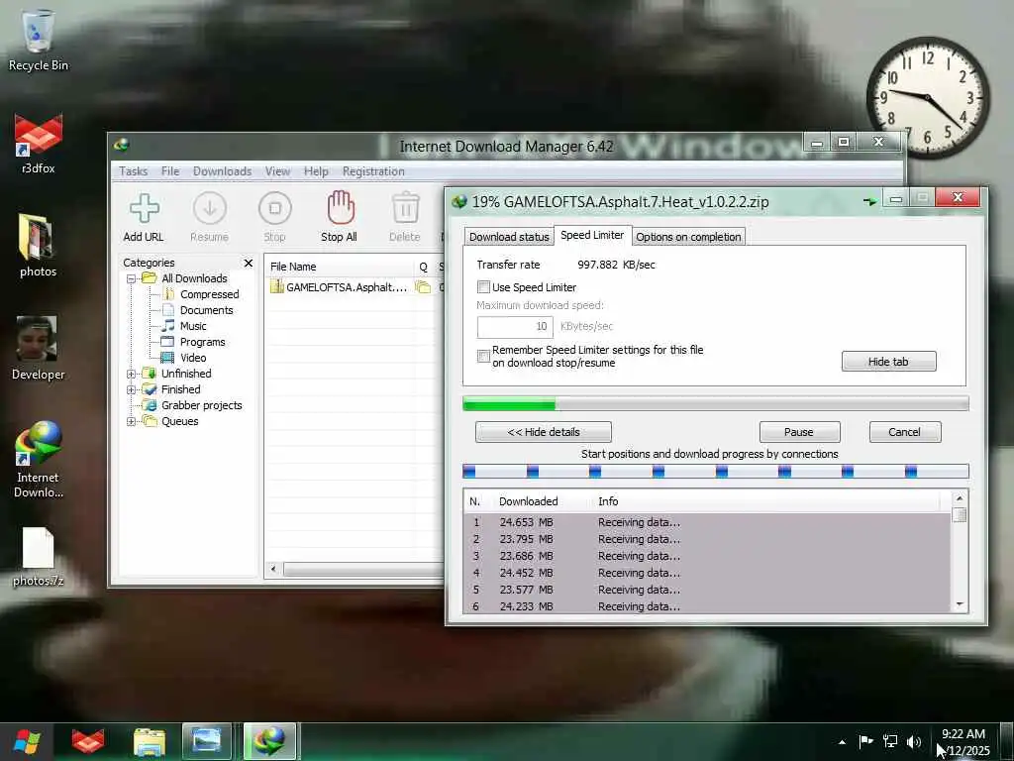
Task: Collapse the All Downloads tree node
Action: [132, 278]
